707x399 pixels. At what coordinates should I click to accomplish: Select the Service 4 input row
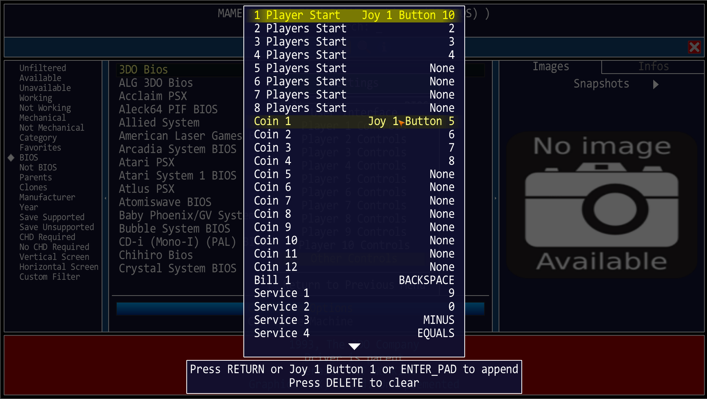(354, 333)
